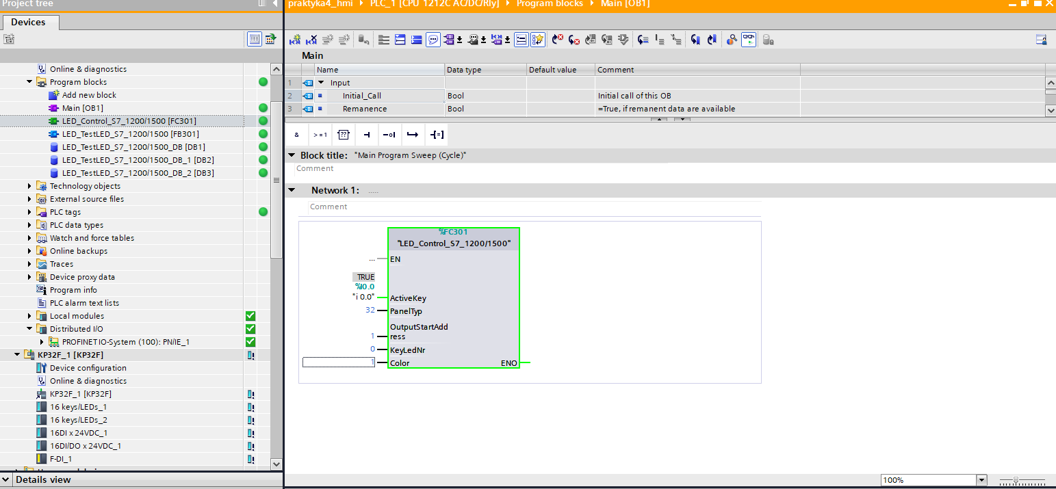Collapse the Network 1 section
Image resolution: width=1056 pixels, height=489 pixels.
tap(292, 190)
